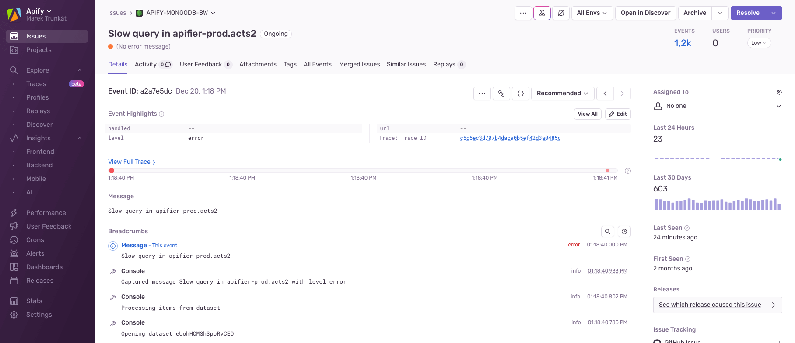Click the Archive button
Viewport: 795px width, 343px height.
click(x=695, y=13)
